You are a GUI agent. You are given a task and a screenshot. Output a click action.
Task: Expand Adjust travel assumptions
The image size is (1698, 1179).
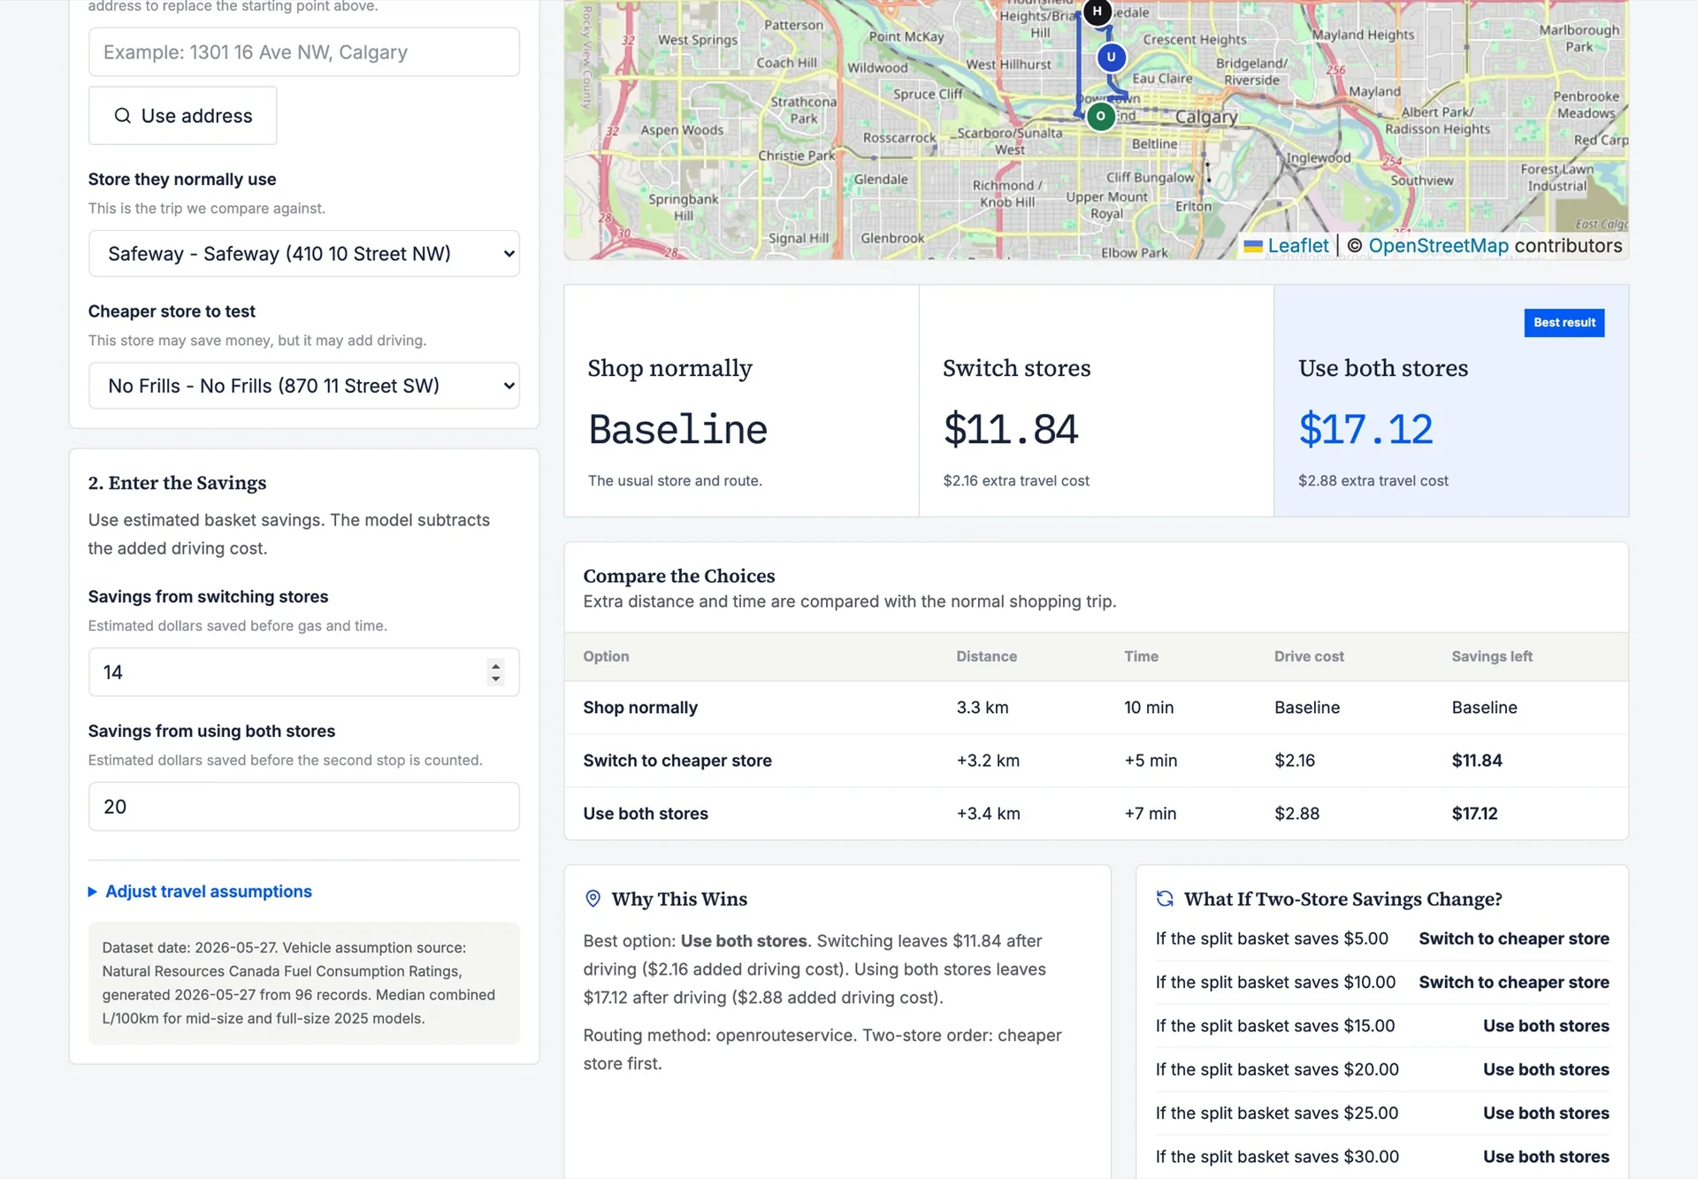pyautogui.click(x=200, y=892)
